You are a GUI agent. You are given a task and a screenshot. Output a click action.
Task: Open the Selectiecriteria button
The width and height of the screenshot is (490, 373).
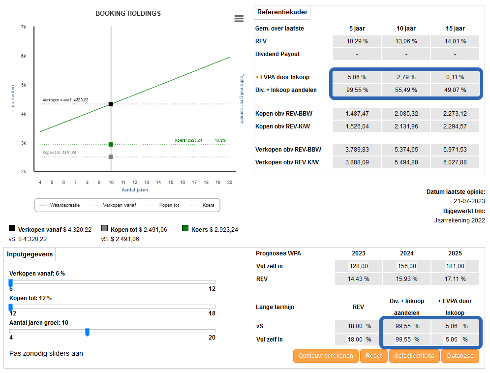414,356
